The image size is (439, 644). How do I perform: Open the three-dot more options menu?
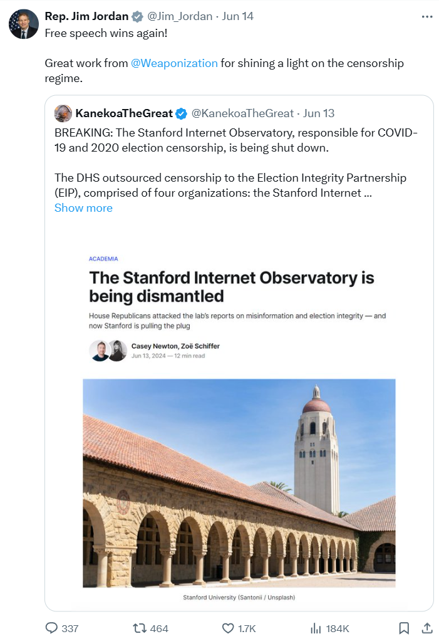click(x=427, y=17)
